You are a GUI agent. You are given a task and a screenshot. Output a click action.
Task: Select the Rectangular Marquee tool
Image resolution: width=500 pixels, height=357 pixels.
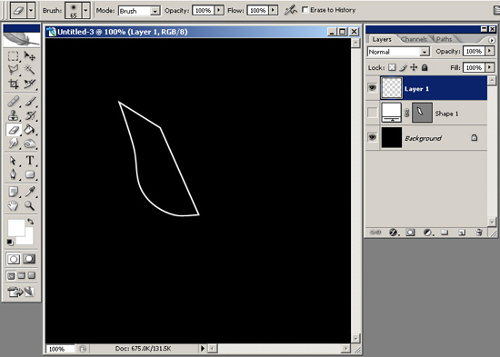click(13, 56)
